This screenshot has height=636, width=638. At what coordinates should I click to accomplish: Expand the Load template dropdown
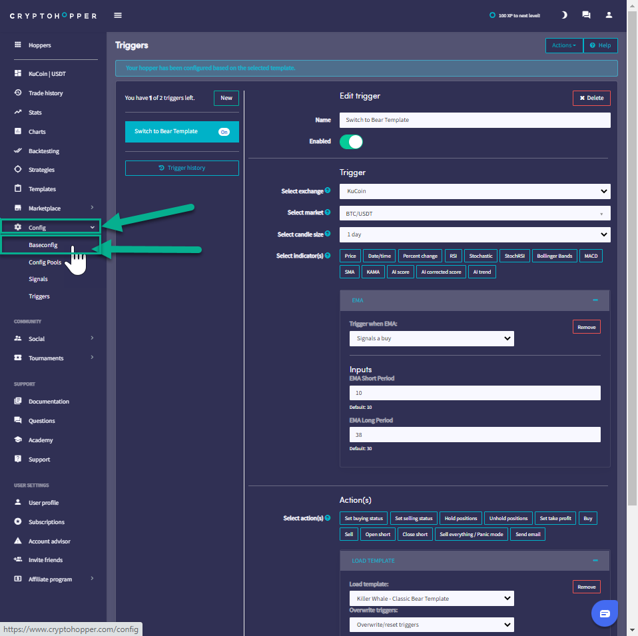[x=431, y=599]
